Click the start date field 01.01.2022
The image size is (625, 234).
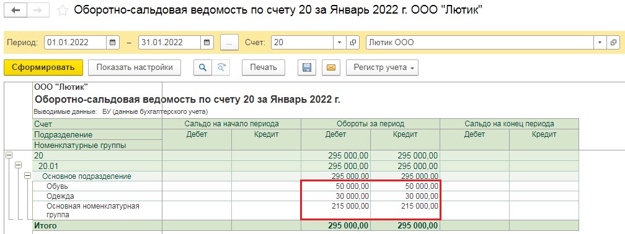(x=75, y=43)
